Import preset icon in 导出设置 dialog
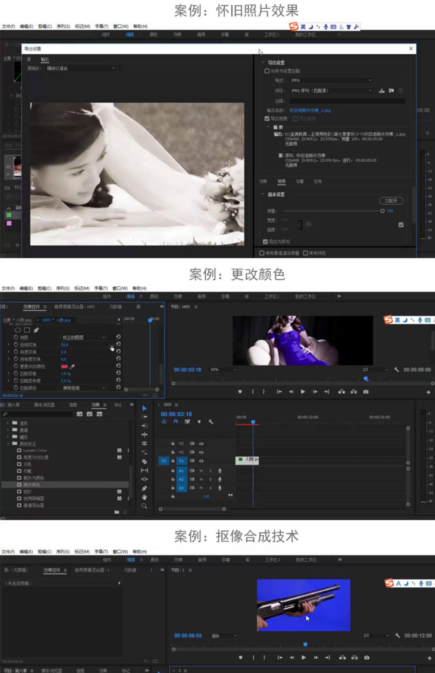The height and width of the screenshot is (673, 435). (x=391, y=91)
